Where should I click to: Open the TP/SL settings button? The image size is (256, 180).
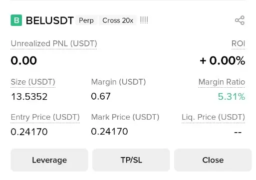pos(131,160)
